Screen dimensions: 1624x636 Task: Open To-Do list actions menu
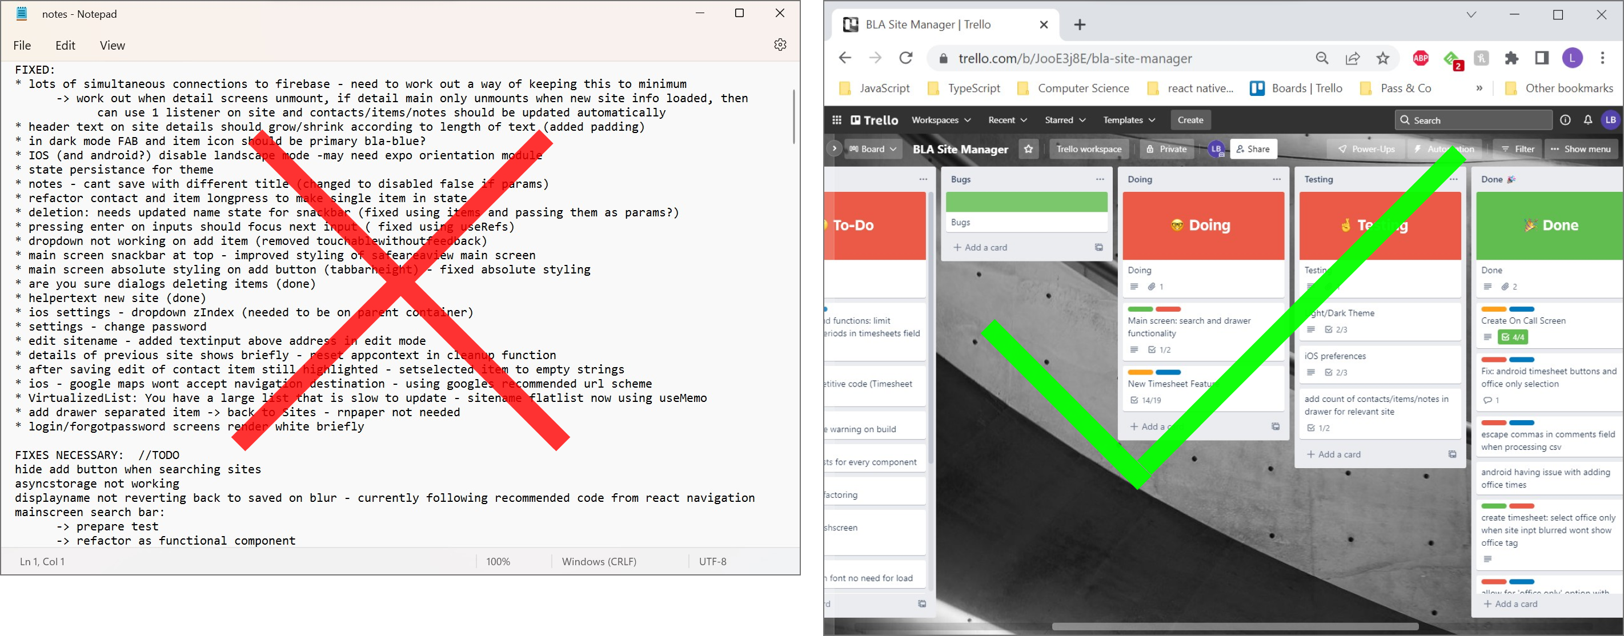(923, 179)
